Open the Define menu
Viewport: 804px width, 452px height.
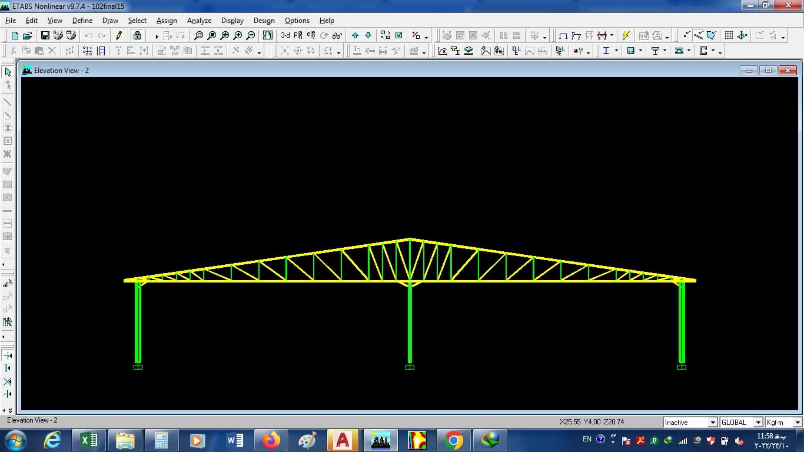(82, 20)
